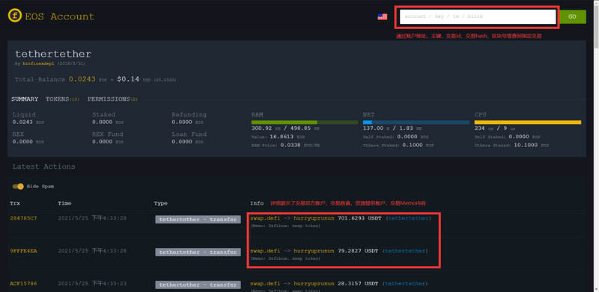Click the tethertether contract link in the 701.6293 row
Image resolution: width=599 pixels, height=292 pixels.
(409, 218)
